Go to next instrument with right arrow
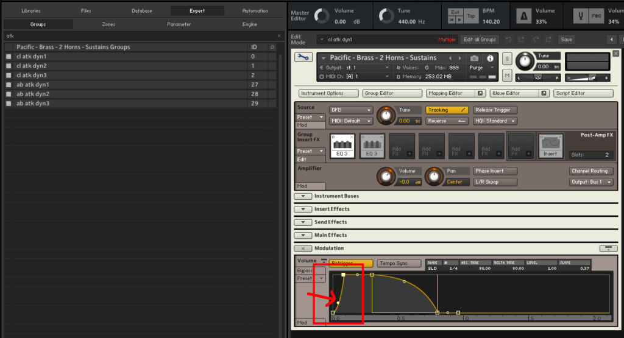624x338 pixels. pos(459,58)
